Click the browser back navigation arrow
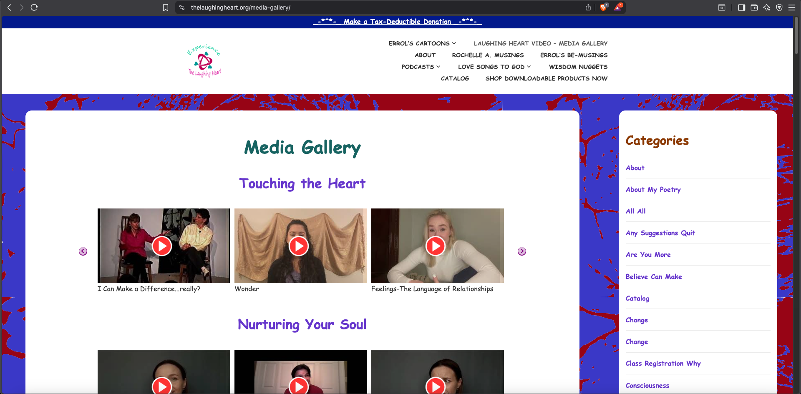 (x=9, y=7)
